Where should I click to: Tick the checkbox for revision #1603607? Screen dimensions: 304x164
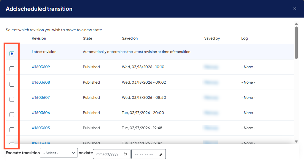click(x=12, y=99)
